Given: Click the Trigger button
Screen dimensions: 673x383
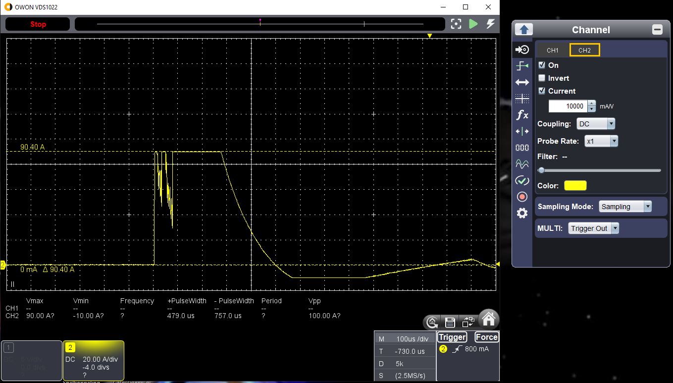Looking at the screenshot, I should tap(452, 337).
